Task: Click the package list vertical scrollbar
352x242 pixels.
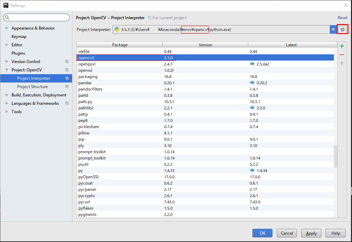Action: [x=336, y=156]
